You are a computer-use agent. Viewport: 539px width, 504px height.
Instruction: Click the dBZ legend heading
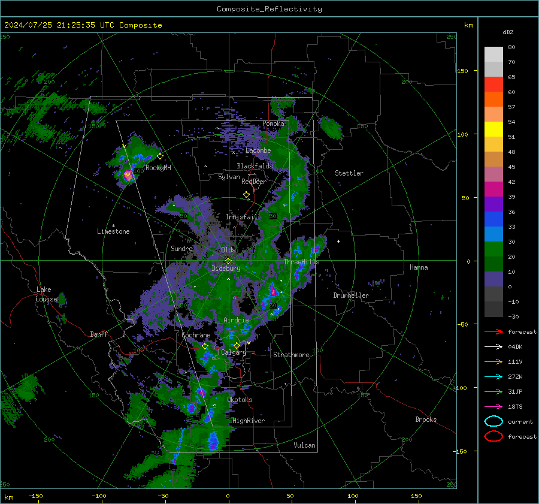(508, 32)
